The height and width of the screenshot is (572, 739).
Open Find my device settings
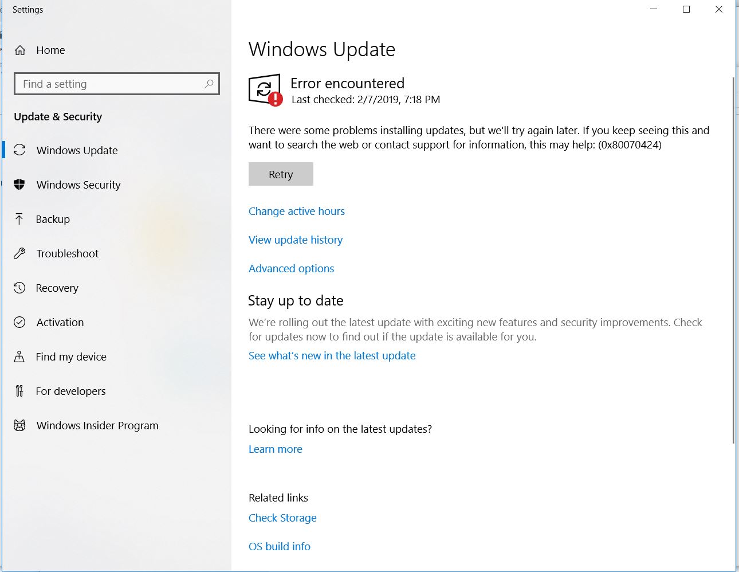(117, 356)
